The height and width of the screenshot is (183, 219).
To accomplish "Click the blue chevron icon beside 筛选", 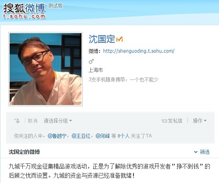I will pyautogui.click(x=196, y=152).
